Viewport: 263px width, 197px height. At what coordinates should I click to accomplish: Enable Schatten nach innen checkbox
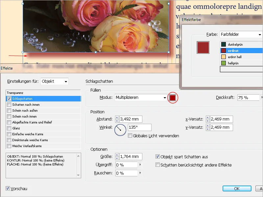(x=9, y=105)
